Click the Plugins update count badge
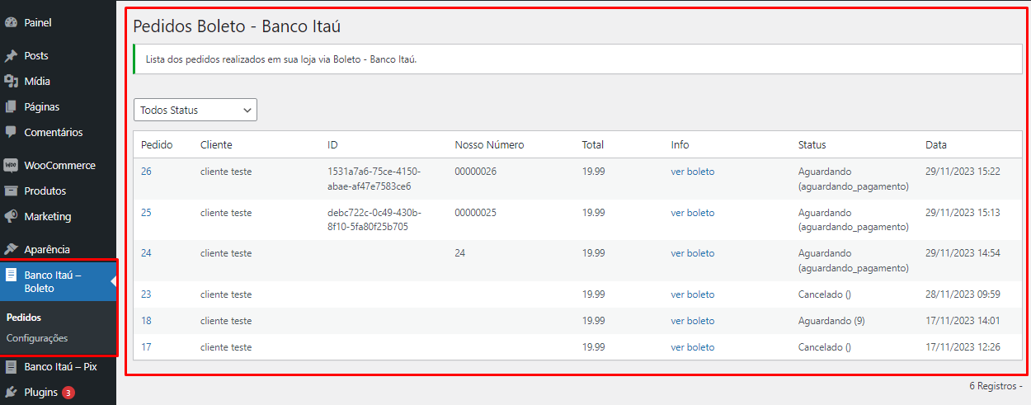This screenshot has width=1031, height=405. (x=68, y=393)
